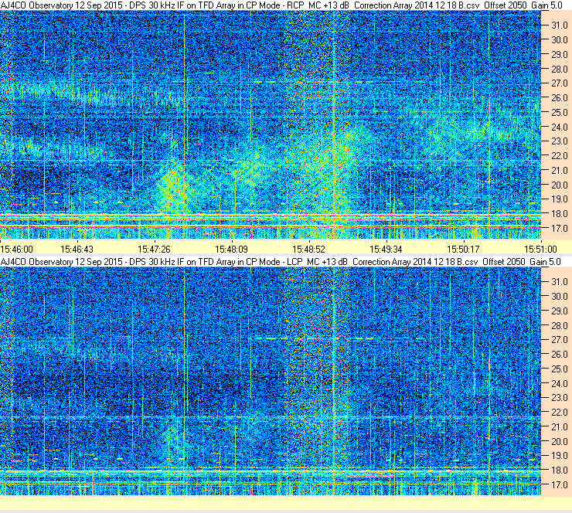The width and height of the screenshot is (572, 513).
Task: Pick the 26.0 frequency label in LCP panel
Action: [560, 355]
